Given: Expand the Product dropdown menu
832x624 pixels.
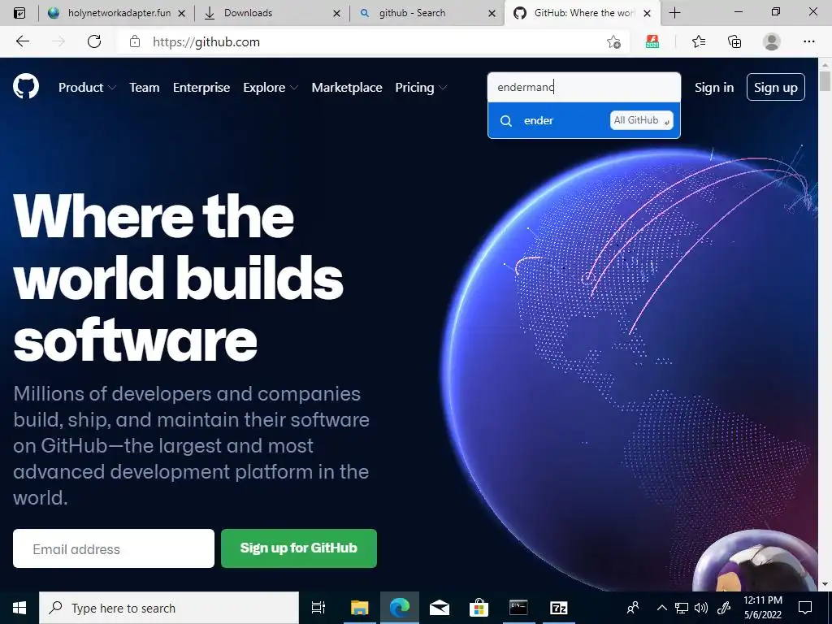Looking at the screenshot, I should point(87,88).
